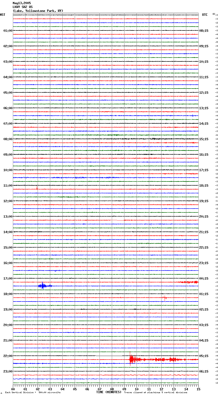This screenshot has width=219, height=396.
Task: Click the vertical division microvolts scale note
Action: click(33, 393)
